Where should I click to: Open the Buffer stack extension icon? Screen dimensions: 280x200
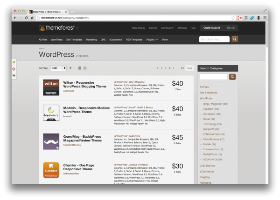point(259,18)
